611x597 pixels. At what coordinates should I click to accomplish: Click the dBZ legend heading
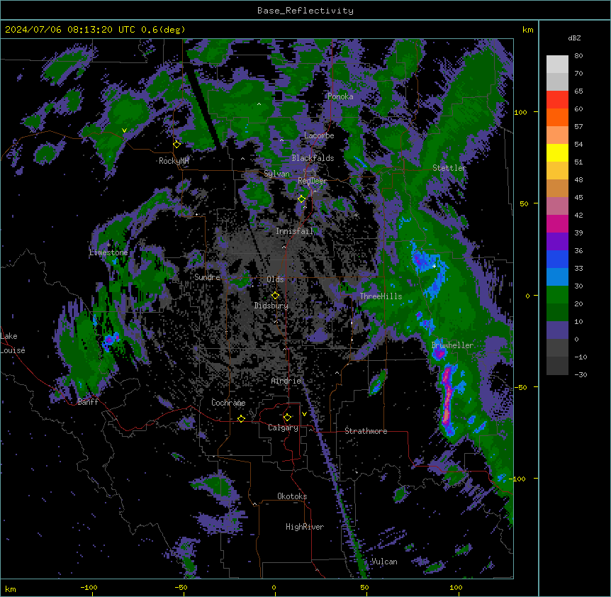pos(574,38)
